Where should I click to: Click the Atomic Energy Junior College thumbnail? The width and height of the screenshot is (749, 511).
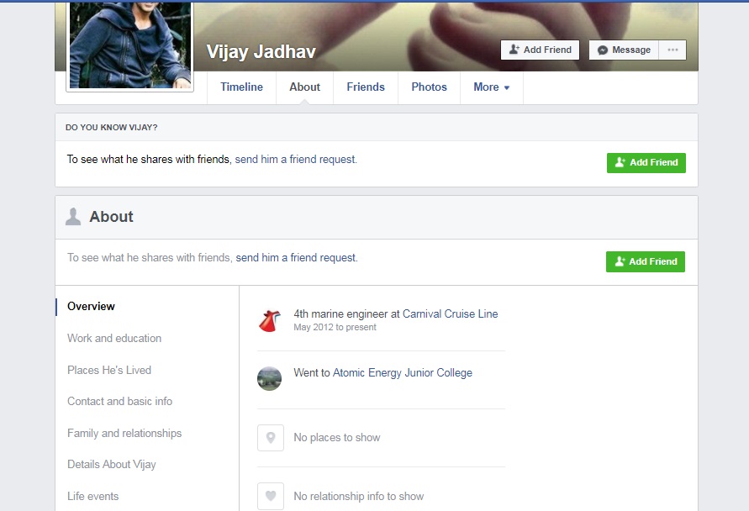click(x=269, y=379)
